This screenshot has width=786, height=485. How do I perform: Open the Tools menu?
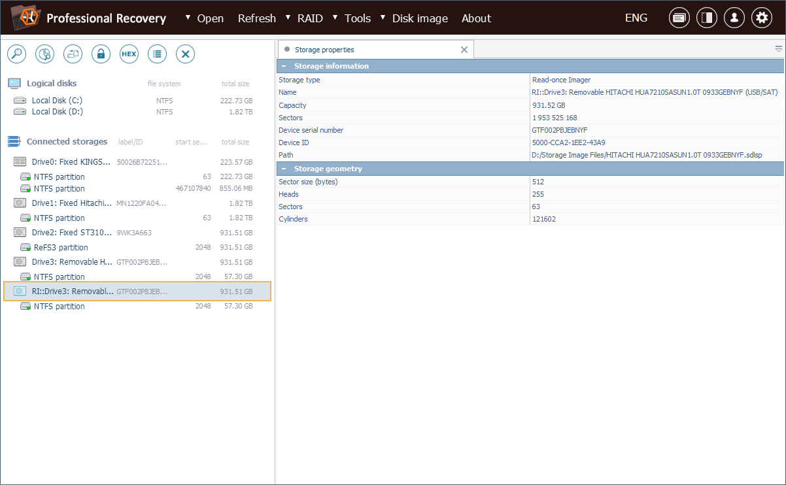coord(358,18)
